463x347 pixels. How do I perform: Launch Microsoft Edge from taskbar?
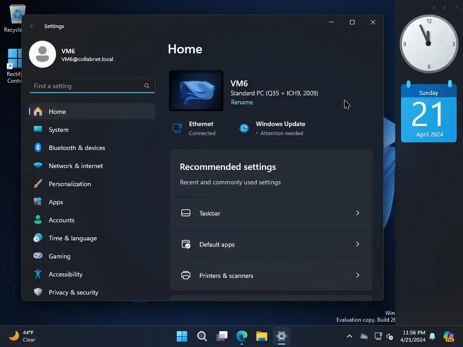pos(242,336)
